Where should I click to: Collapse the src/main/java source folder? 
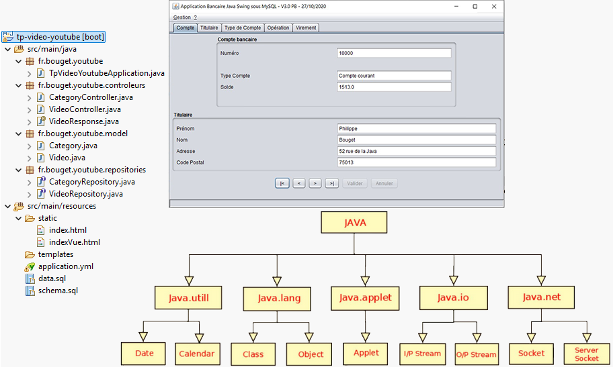tap(7, 49)
